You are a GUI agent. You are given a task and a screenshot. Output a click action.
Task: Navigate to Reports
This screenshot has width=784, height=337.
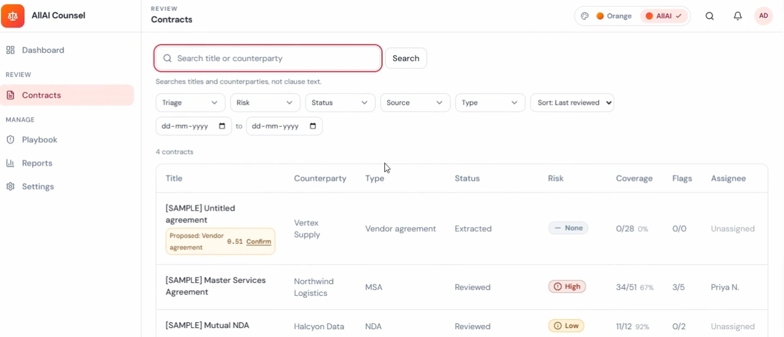tap(67, 163)
